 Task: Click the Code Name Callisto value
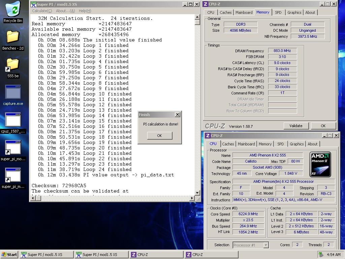pos(251,161)
